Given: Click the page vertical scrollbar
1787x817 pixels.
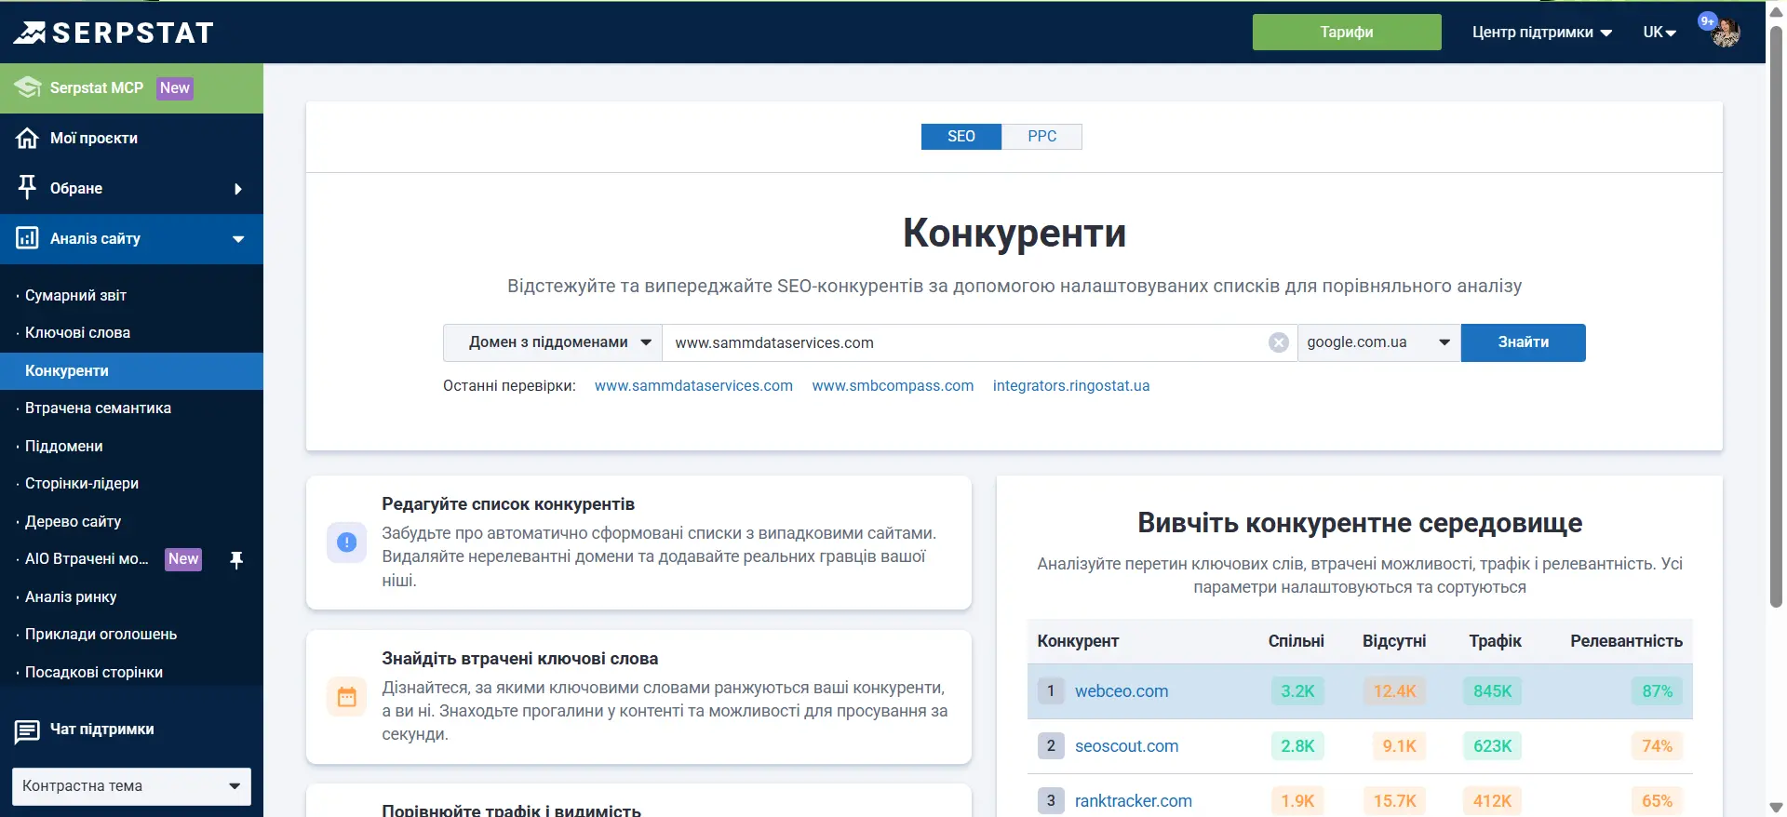Looking at the screenshot, I should (1776, 316).
